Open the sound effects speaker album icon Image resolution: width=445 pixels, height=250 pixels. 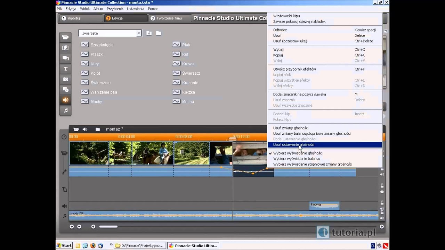(65, 100)
